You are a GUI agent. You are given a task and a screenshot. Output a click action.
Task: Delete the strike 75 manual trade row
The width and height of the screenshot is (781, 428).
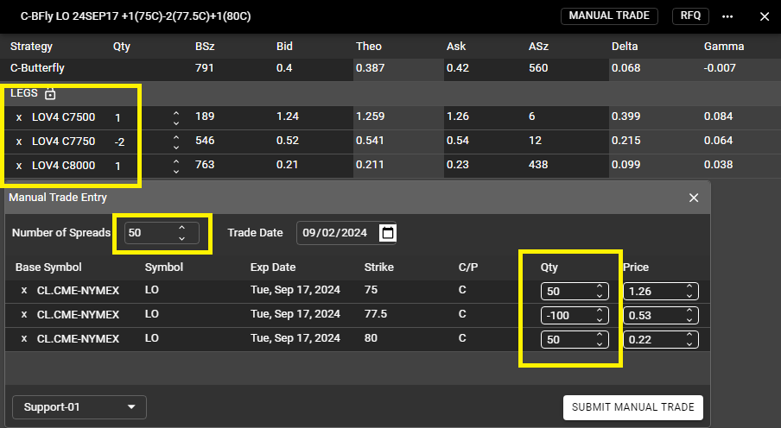[x=24, y=291]
